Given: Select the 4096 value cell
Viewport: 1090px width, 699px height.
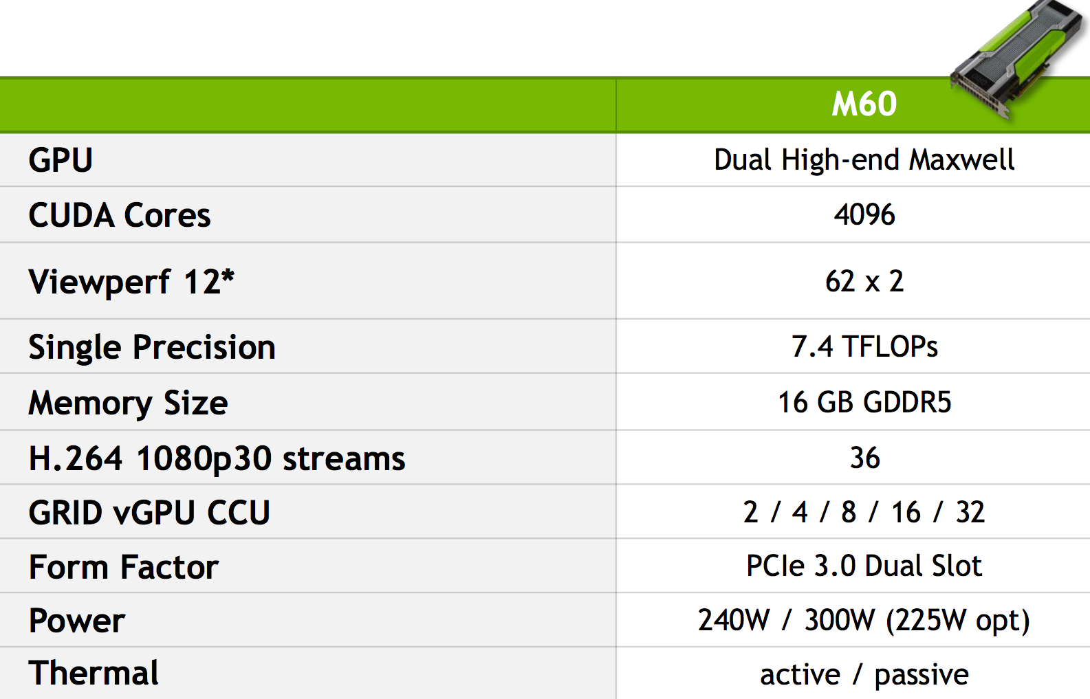Looking at the screenshot, I should coord(864,214).
